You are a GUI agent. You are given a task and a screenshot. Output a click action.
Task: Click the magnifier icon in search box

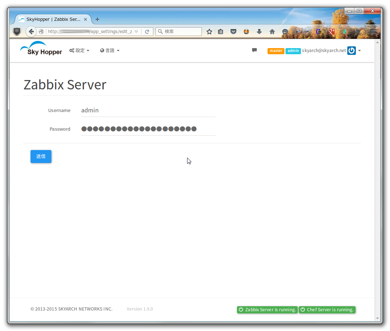161,31
